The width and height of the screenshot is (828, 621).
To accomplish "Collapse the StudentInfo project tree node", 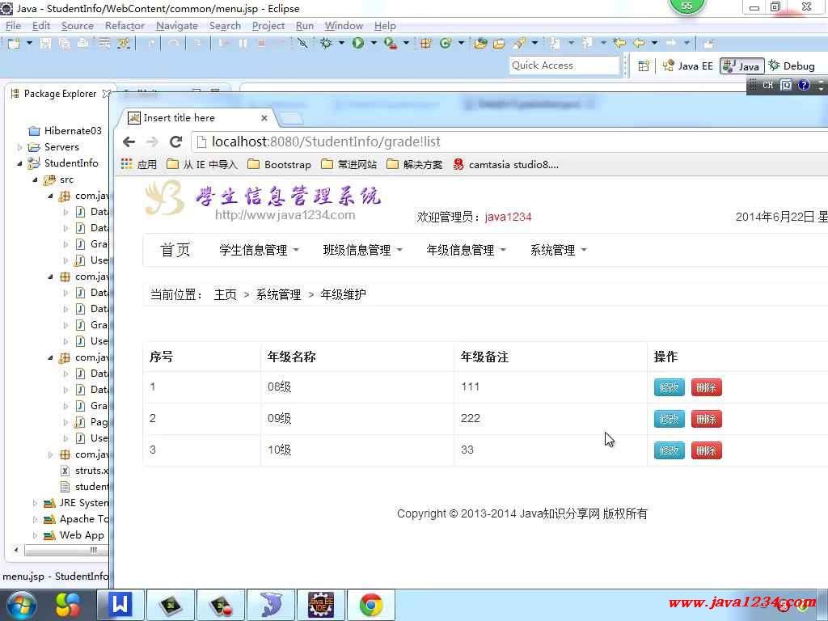I will click(20, 163).
